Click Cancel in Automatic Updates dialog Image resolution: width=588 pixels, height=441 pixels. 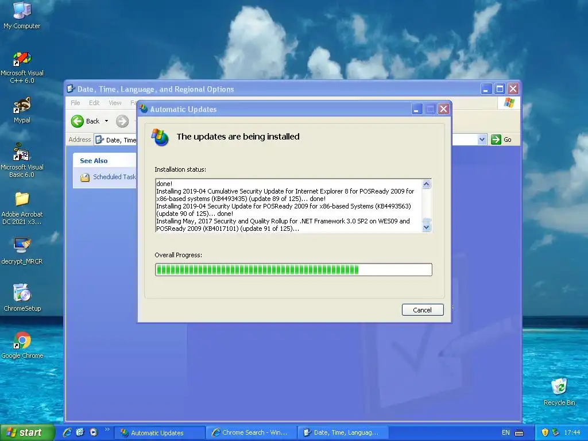423,310
